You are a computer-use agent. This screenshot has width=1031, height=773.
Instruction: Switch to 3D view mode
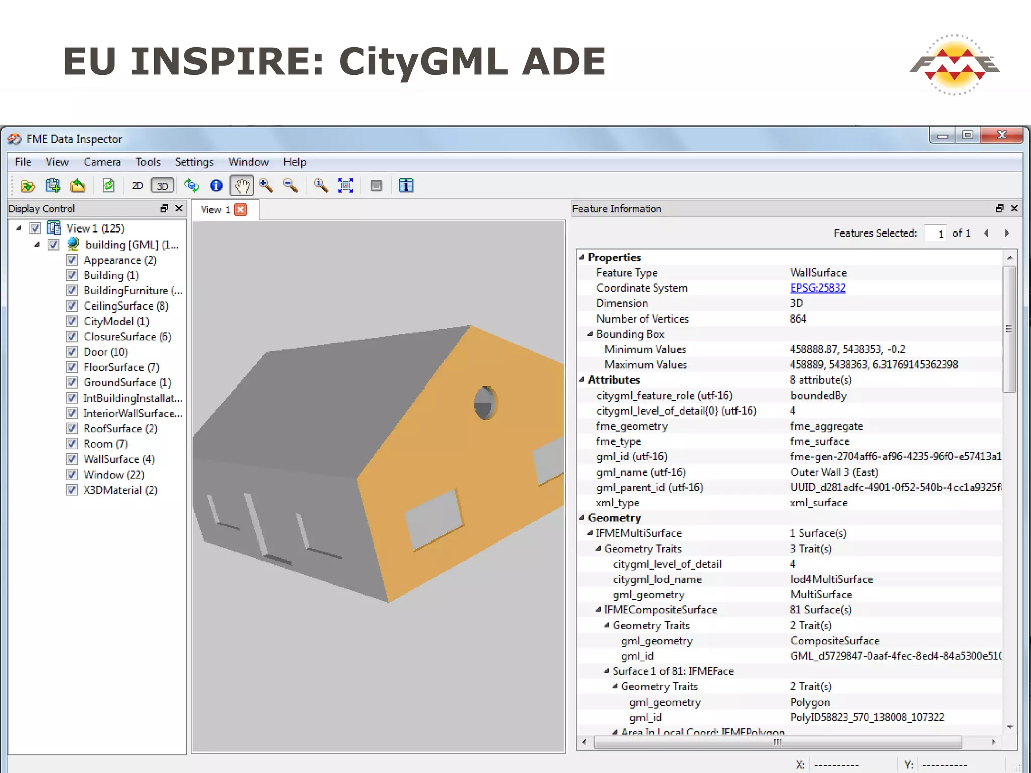[x=162, y=186]
